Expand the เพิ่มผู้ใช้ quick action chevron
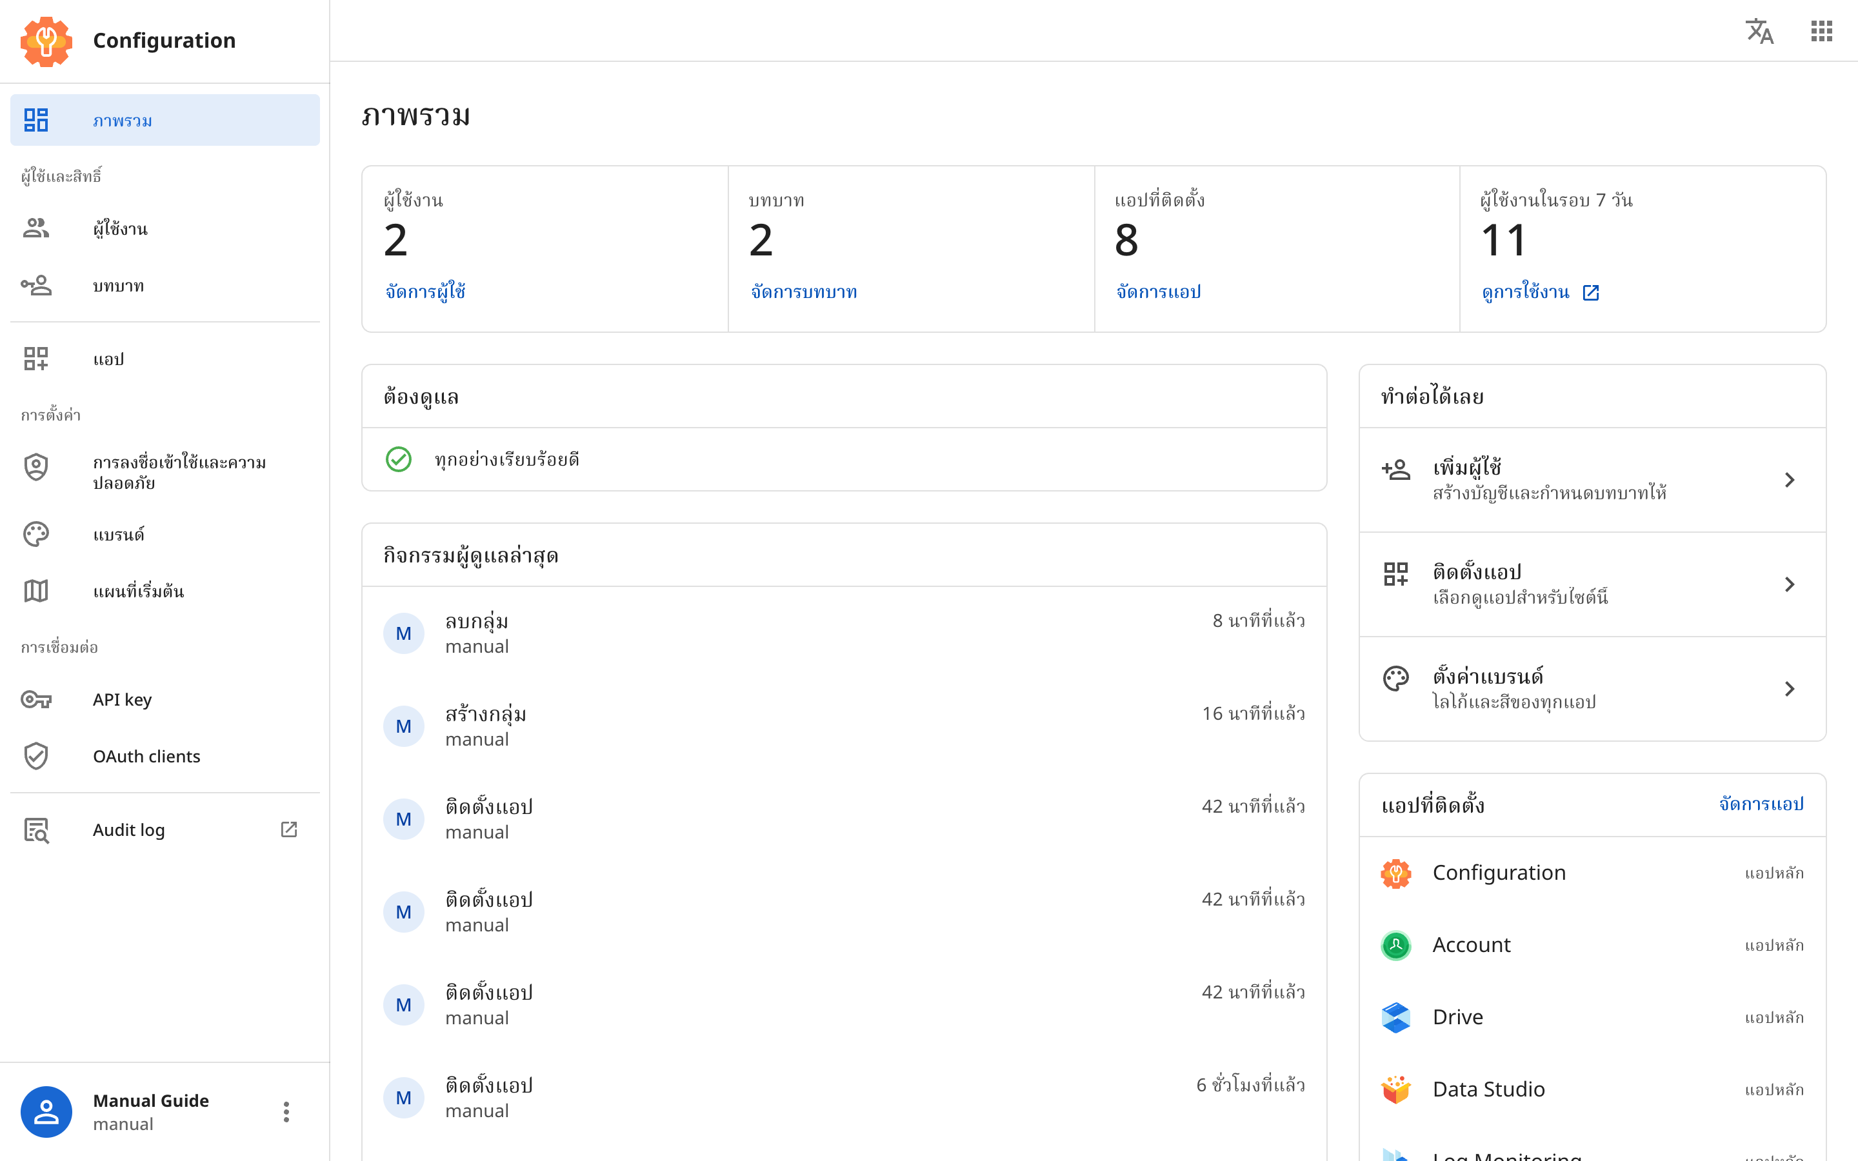The width and height of the screenshot is (1858, 1161). 1790,480
